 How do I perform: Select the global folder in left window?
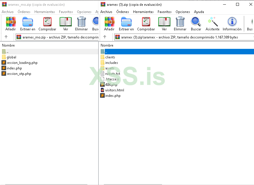pyautogui.click(x=11, y=57)
